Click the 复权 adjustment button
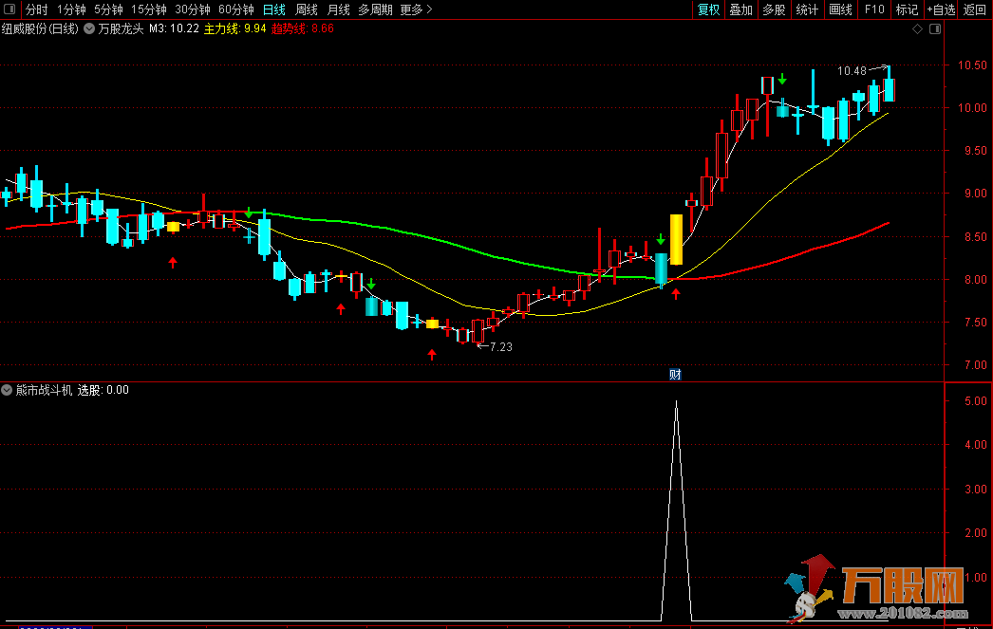Screen dimensions: 993x629 coord(708,9)
